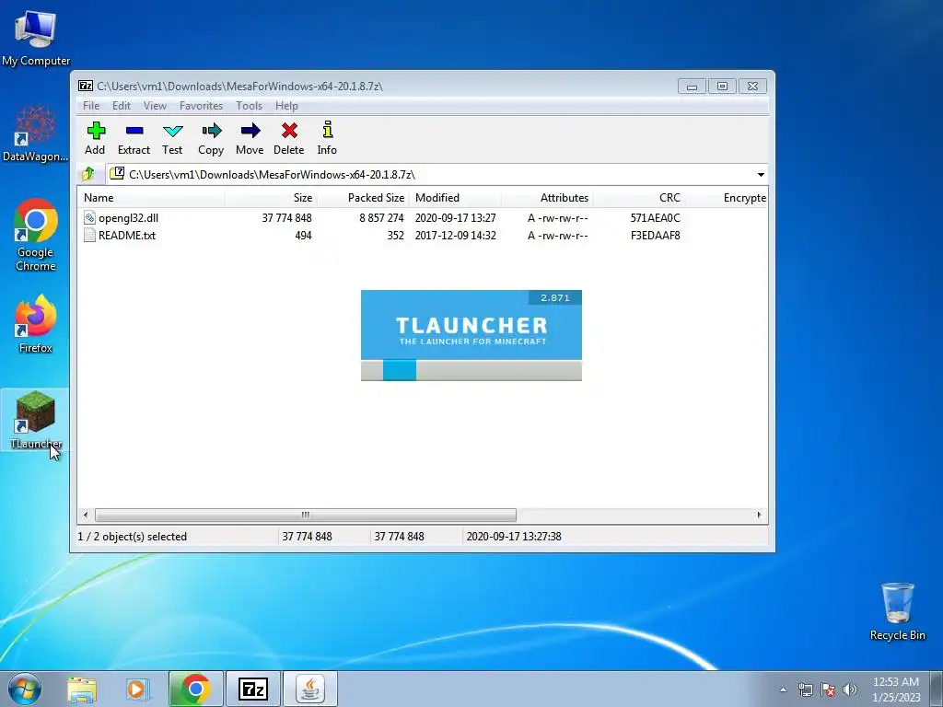
Task: Click CRC value F3EDAAF8
Action: click(655, 235)
